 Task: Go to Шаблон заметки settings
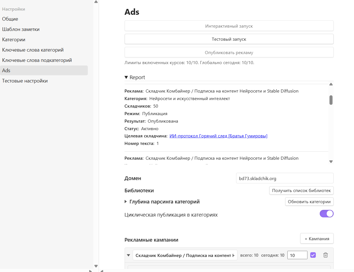[21, 29]
